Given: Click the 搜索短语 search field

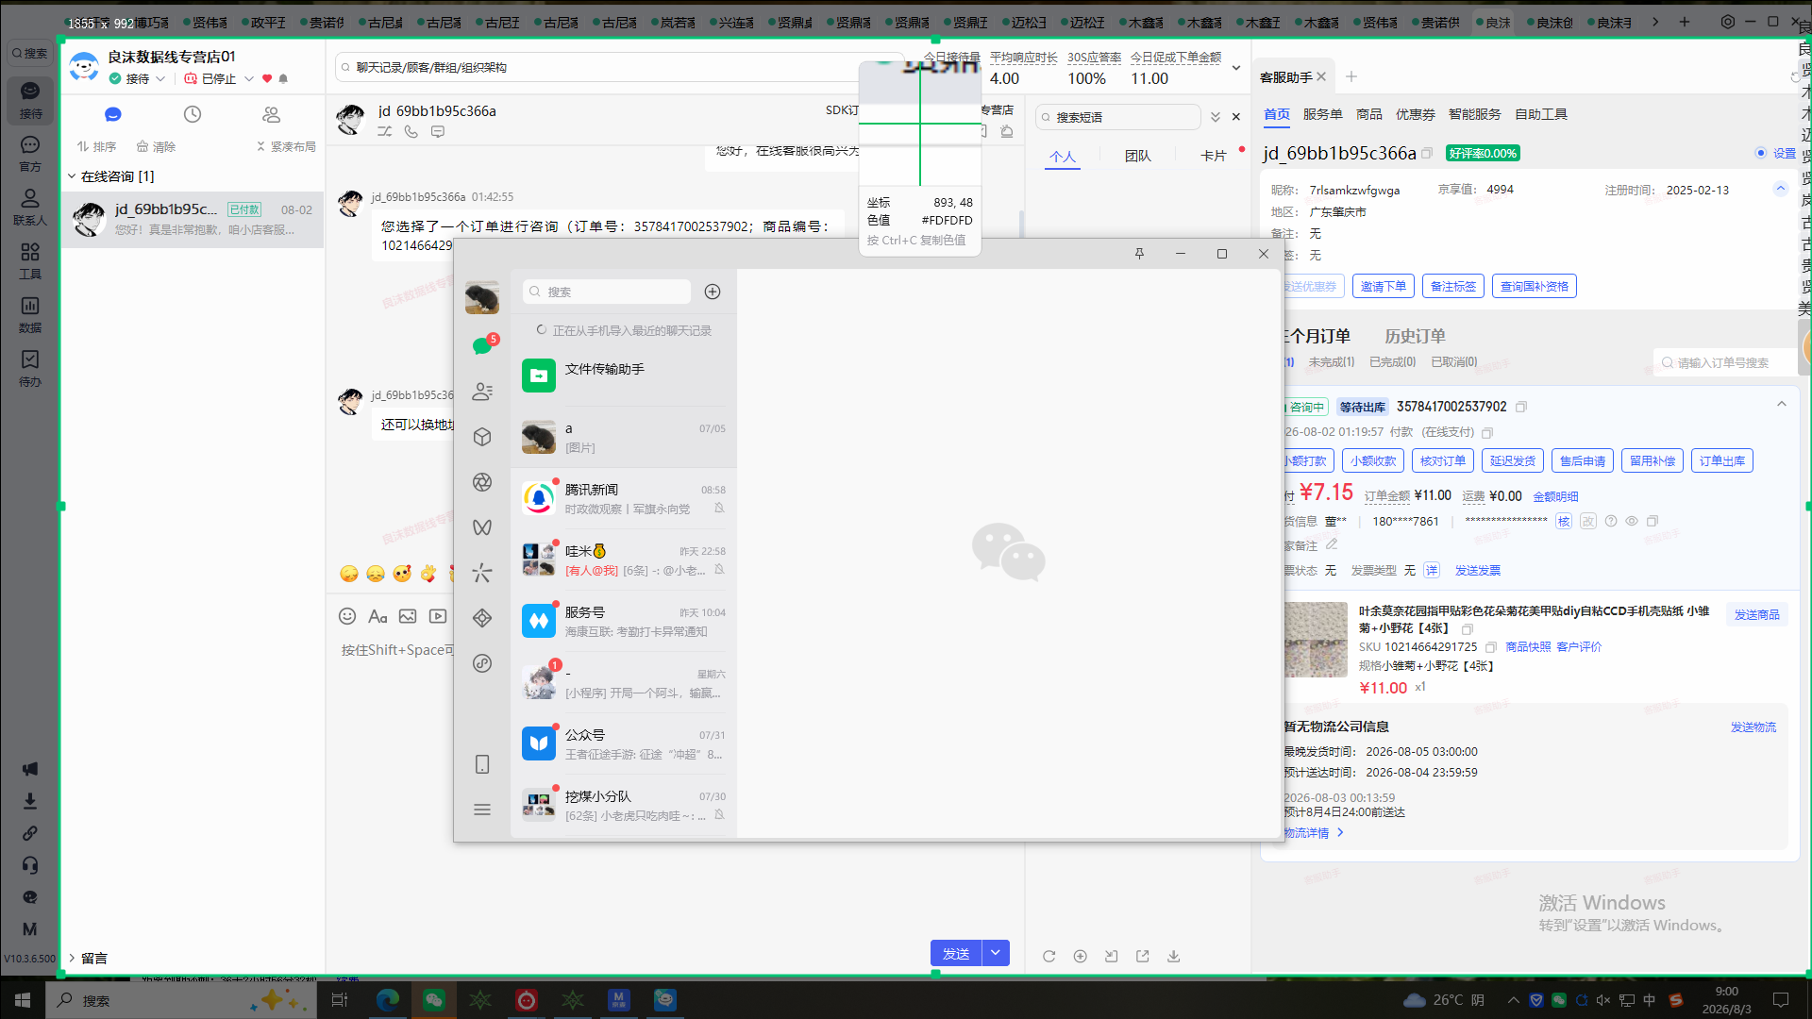Looking at the screenshot, I should click(x=1118, y=117).
